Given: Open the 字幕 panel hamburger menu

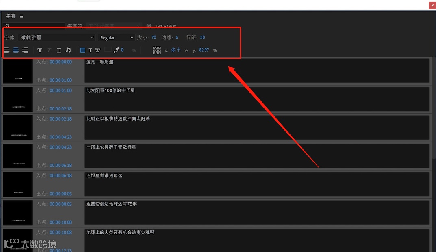Looking at the screenshot, I should tap(22, 16).
